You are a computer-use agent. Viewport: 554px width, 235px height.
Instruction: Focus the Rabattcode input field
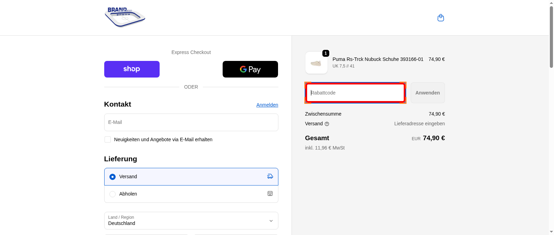pos(355,93)
